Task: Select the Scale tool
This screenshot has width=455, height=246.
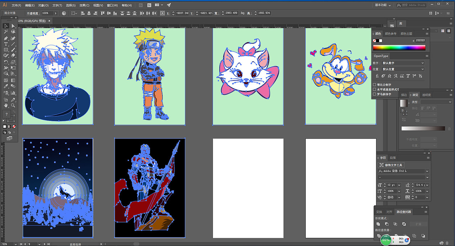Action: tap(13, 62)
